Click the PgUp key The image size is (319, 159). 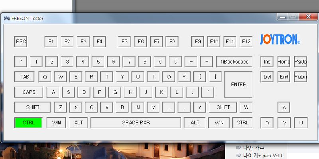point(301,62)
